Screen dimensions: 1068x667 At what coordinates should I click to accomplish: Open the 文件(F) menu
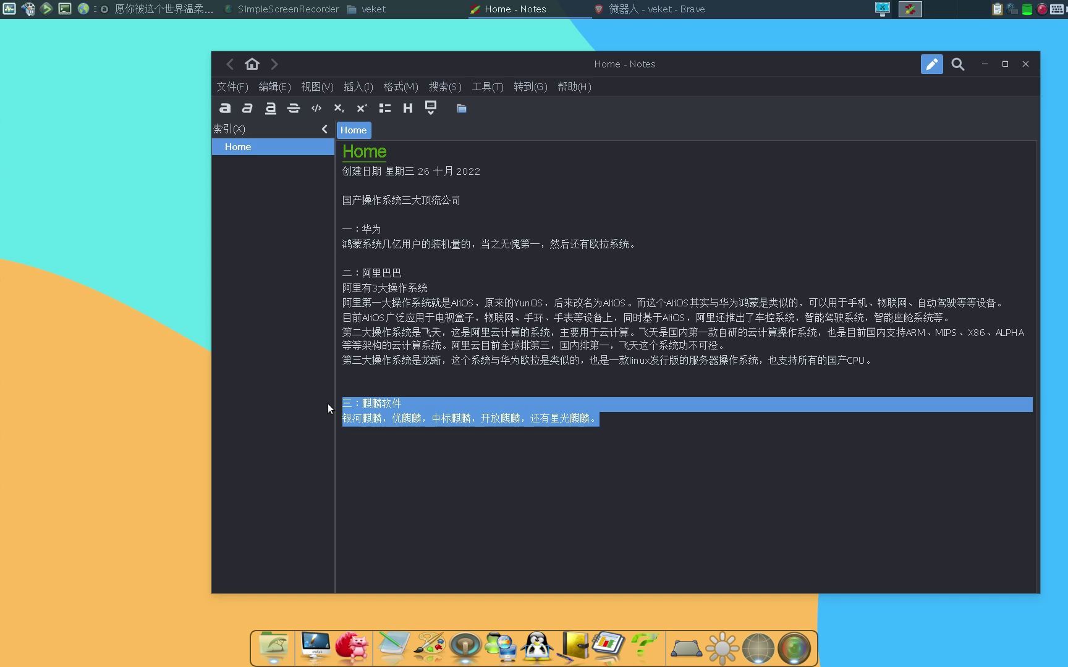(232, 87)
